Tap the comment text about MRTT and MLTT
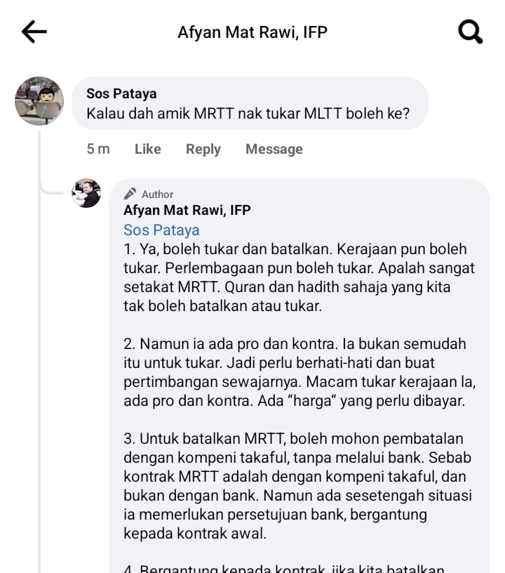The image size is (505, 573). pos(248,113)
